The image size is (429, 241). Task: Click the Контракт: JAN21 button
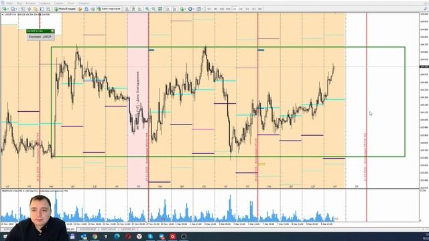click(x=40, y=37)
